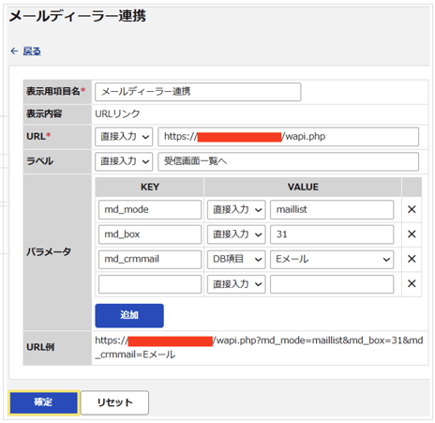Image resolution: width=435 pixels, height=423 pixels.
Task: Click 追加 button to add parameter
Action: (129, 315)
